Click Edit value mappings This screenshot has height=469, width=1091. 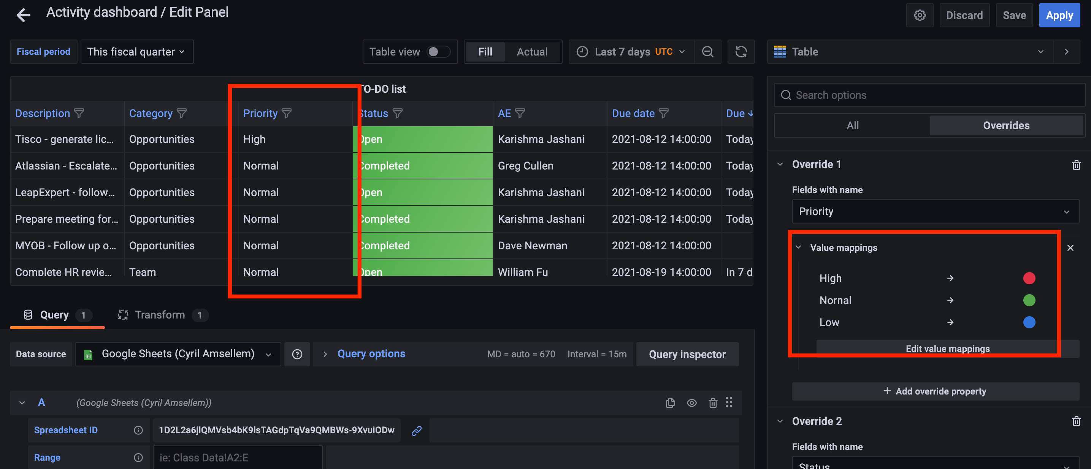coord(947,349)
